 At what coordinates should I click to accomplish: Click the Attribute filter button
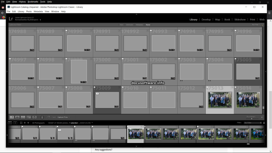pyautogui.click(x=129, y=25)
